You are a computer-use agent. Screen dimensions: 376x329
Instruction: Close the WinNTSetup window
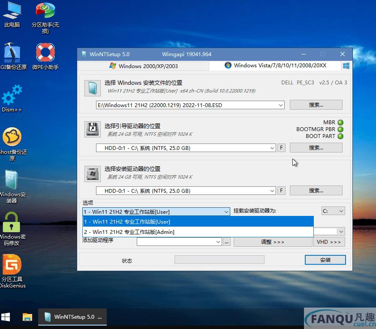coord(343,54)
